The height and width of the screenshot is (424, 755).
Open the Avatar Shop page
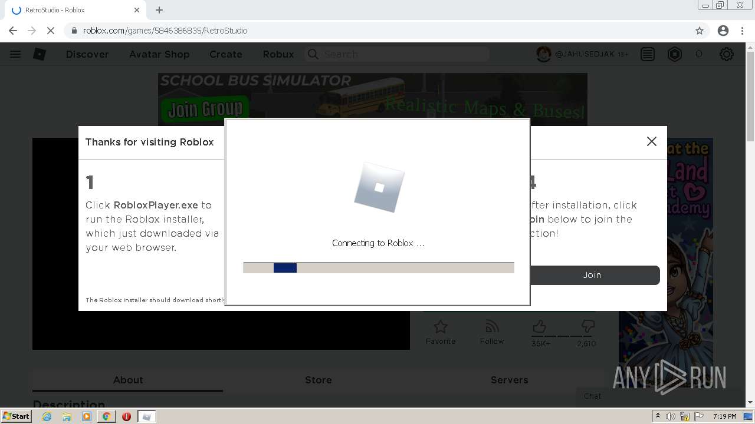point(159,54)
